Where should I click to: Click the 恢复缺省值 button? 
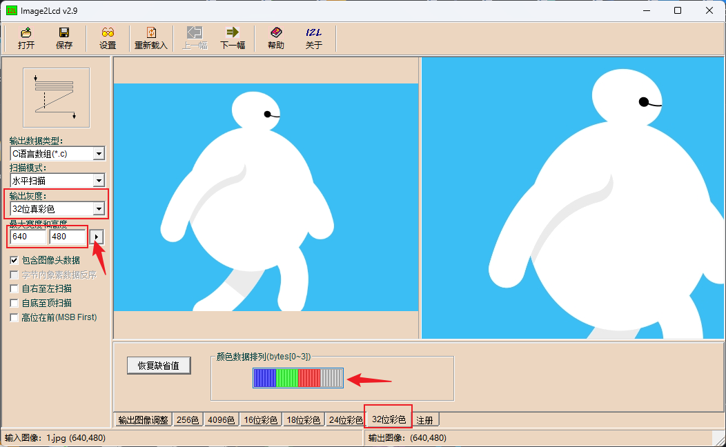[159, 366]
